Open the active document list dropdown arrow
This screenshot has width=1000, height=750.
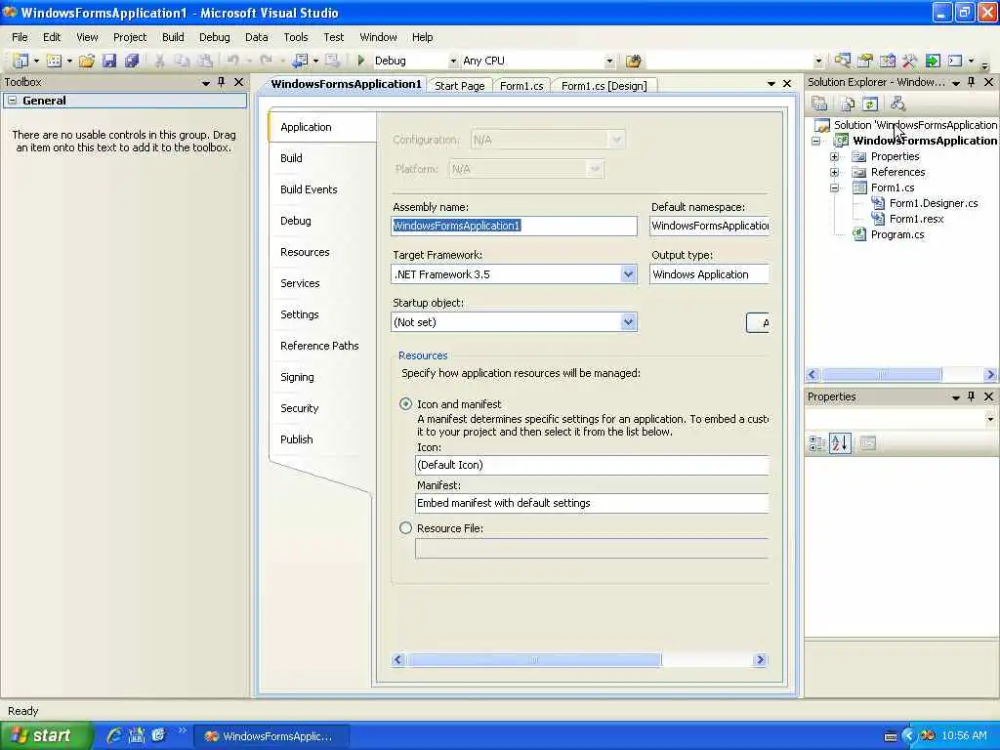pyautogui.click(x=771, y=84)
